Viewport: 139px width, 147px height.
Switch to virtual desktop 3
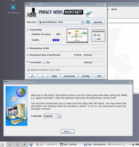pyautogui.click(x=17, y=144)
